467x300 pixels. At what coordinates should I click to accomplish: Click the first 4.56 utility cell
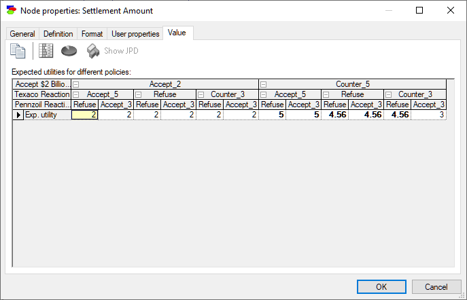(335, 115)
